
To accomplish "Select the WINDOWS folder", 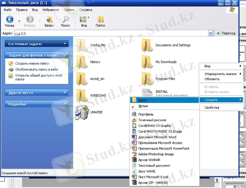I will pos(82,95).
